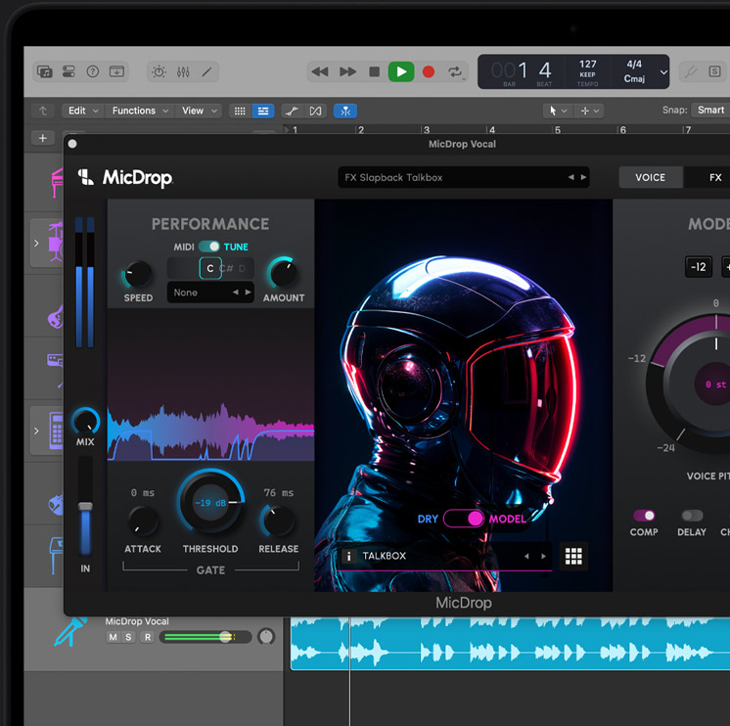Open the model grid browser icon
This screenshot has width=730, height=726.
pyautogui.click(x=573, y=556)
